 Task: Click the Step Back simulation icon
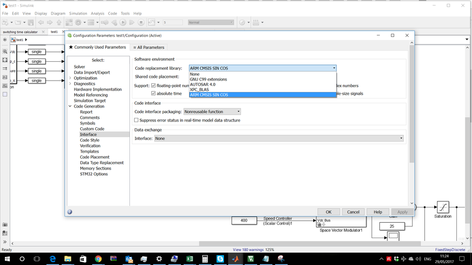[114, 22]
